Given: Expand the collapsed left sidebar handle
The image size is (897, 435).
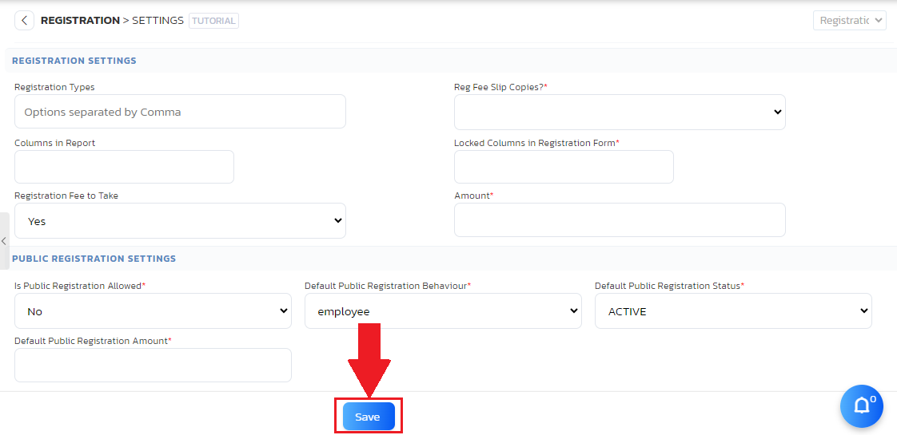Looking at the screenshot, I should 4,240.
